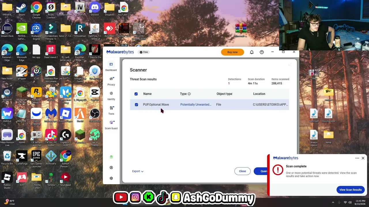Viewport: 369px width, 207px height.
Task: Select the moving slow WAV file
Action: tap(328, 115)
